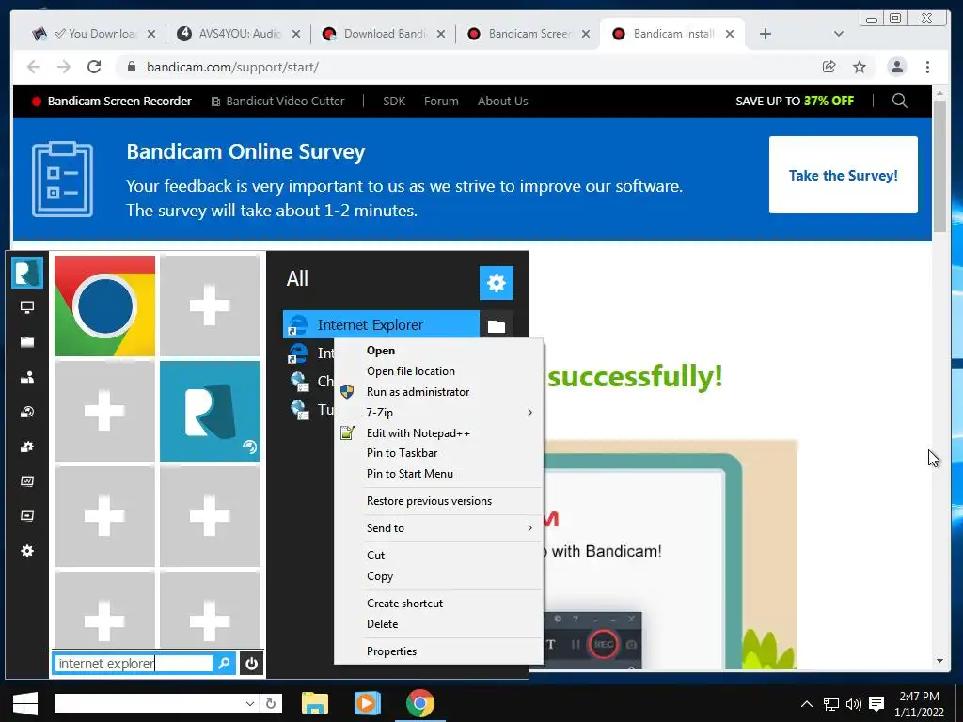
Task: Click the folder icon beside Internet Explorer
Action: (x=497, y=325)
